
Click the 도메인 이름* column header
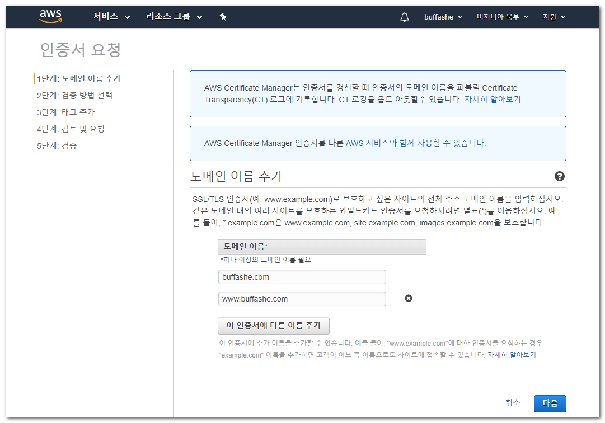pyautogui.click(x=322, y=247)
